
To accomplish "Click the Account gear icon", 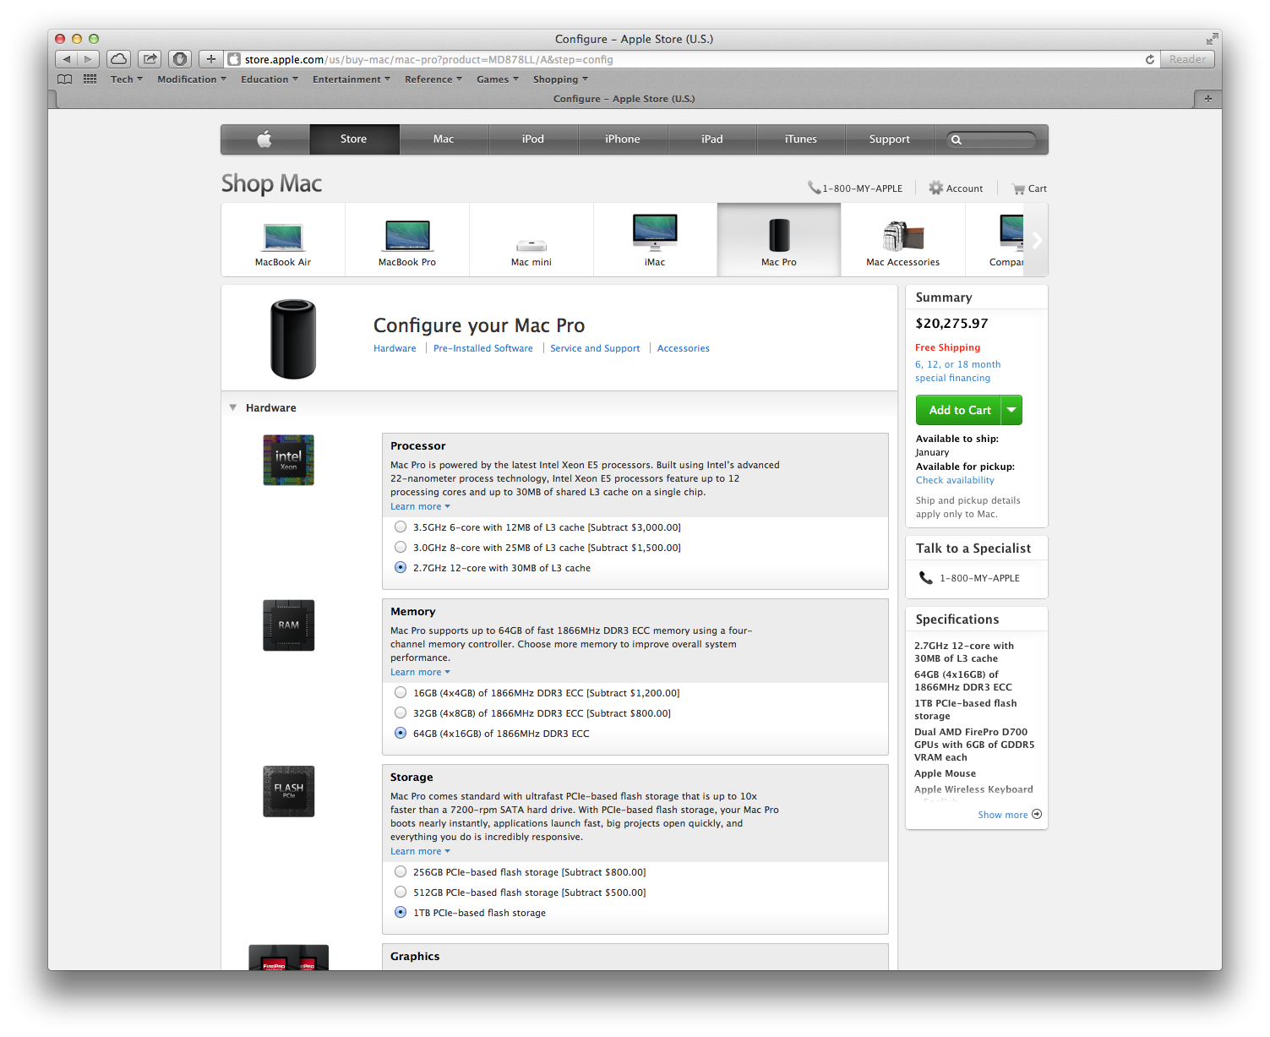I will click(935, 188).
